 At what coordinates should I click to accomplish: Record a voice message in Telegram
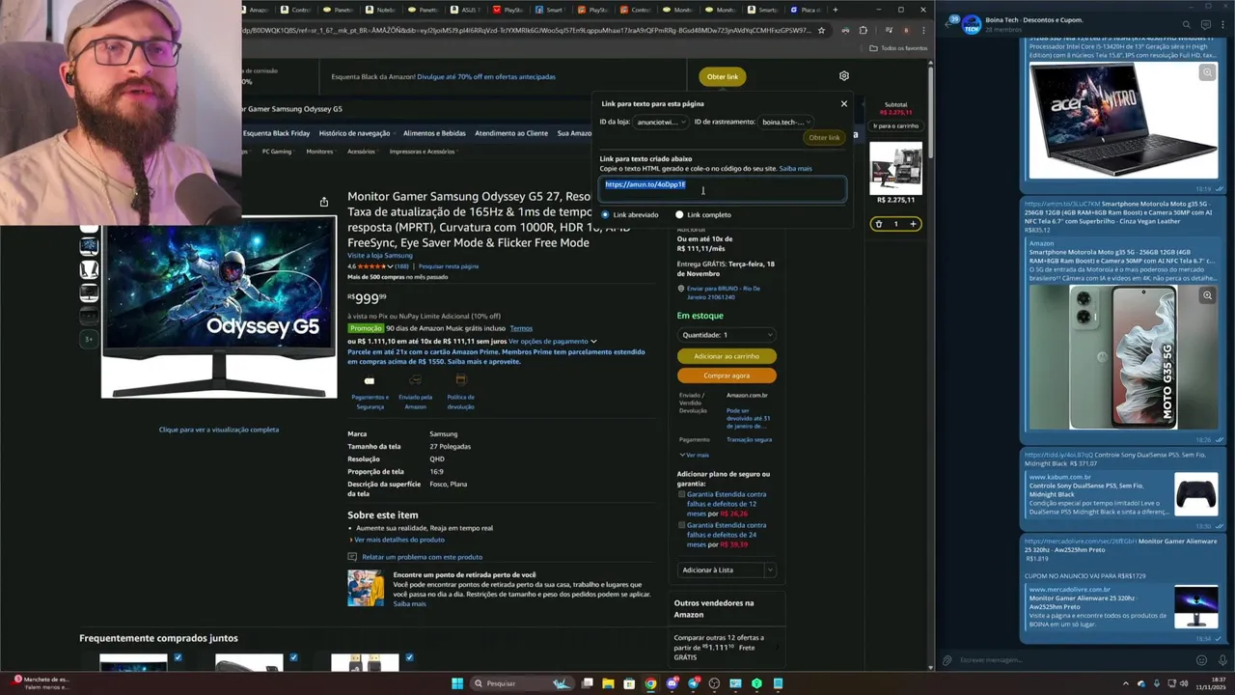tap(1222, 660)
